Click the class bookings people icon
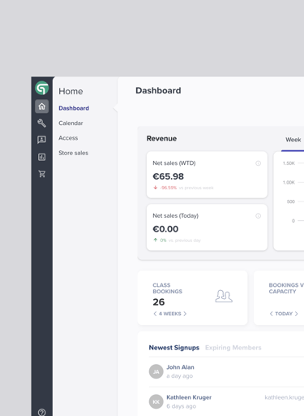This screenshot has height=416, width=304. coord(224,296)
